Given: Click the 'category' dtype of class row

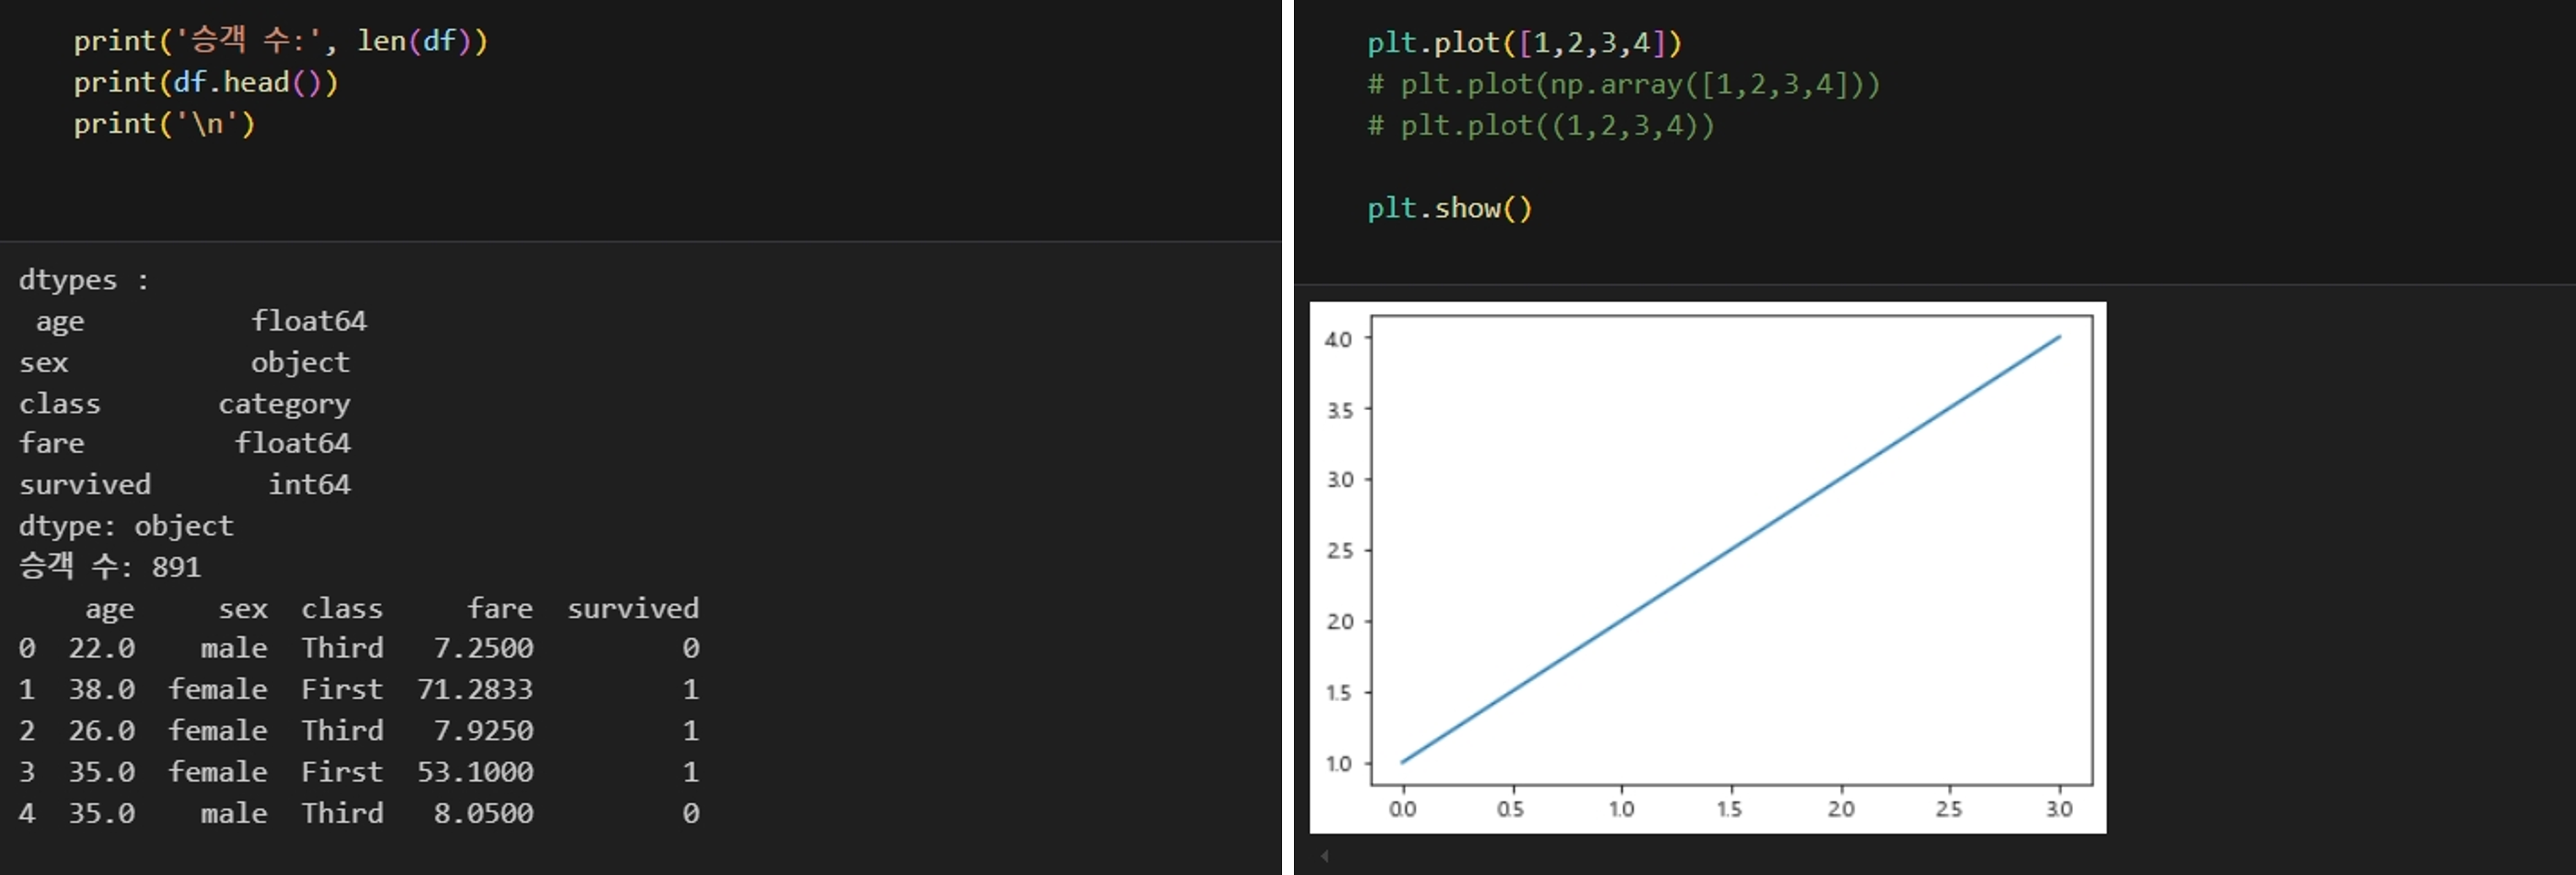Looking at the screenshot, I should pos(284,404).
